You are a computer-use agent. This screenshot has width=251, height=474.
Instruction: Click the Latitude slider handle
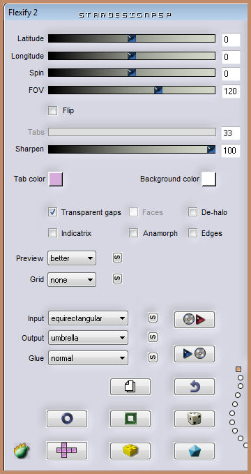131,38
